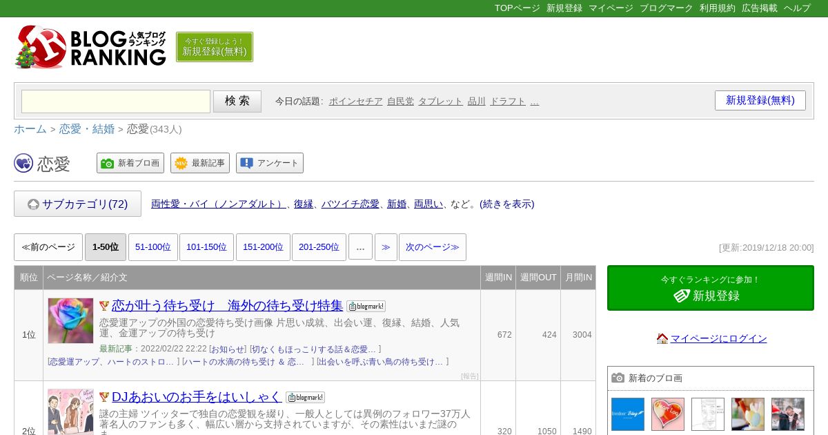
Task: Click the camera icon in 新着のブロ画 header
Action: point(618,378)
